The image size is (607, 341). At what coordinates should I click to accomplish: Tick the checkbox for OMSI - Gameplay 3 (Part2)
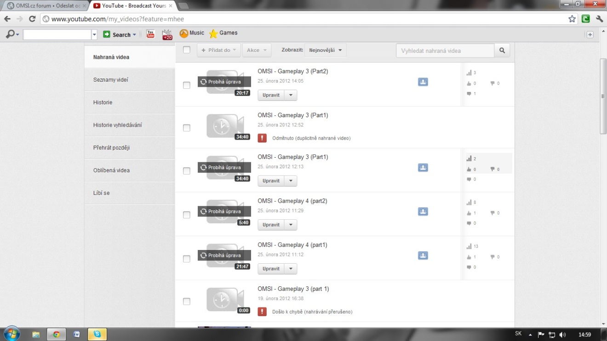click(x=187, y=85)
